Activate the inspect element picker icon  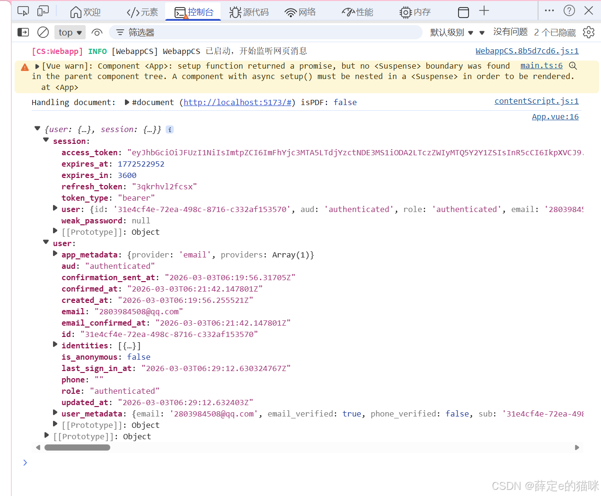23,11
